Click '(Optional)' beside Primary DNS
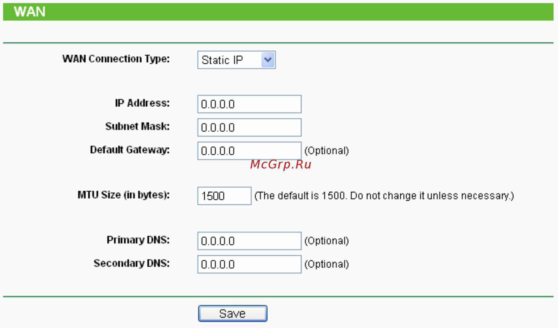 327,241
